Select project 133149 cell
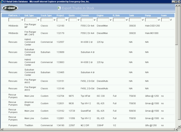 (60, 89)
